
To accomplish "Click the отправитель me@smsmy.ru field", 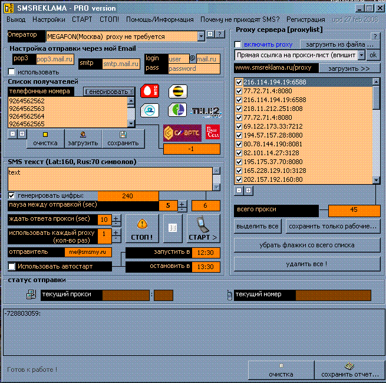I will point(88,252).
